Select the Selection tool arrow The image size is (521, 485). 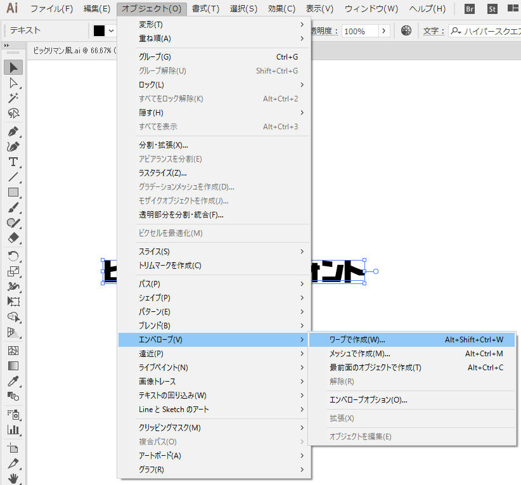tap(13, 67)
